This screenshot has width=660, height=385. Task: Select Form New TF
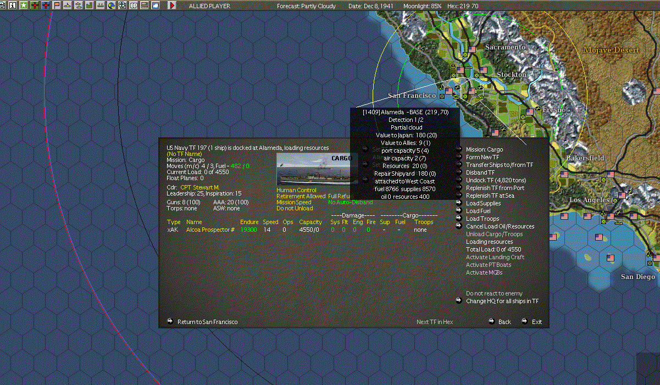pyautogui.click(x=482, y=157)
